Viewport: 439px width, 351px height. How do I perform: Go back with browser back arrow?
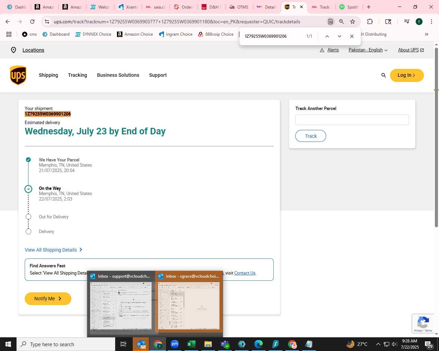[8, 22]
